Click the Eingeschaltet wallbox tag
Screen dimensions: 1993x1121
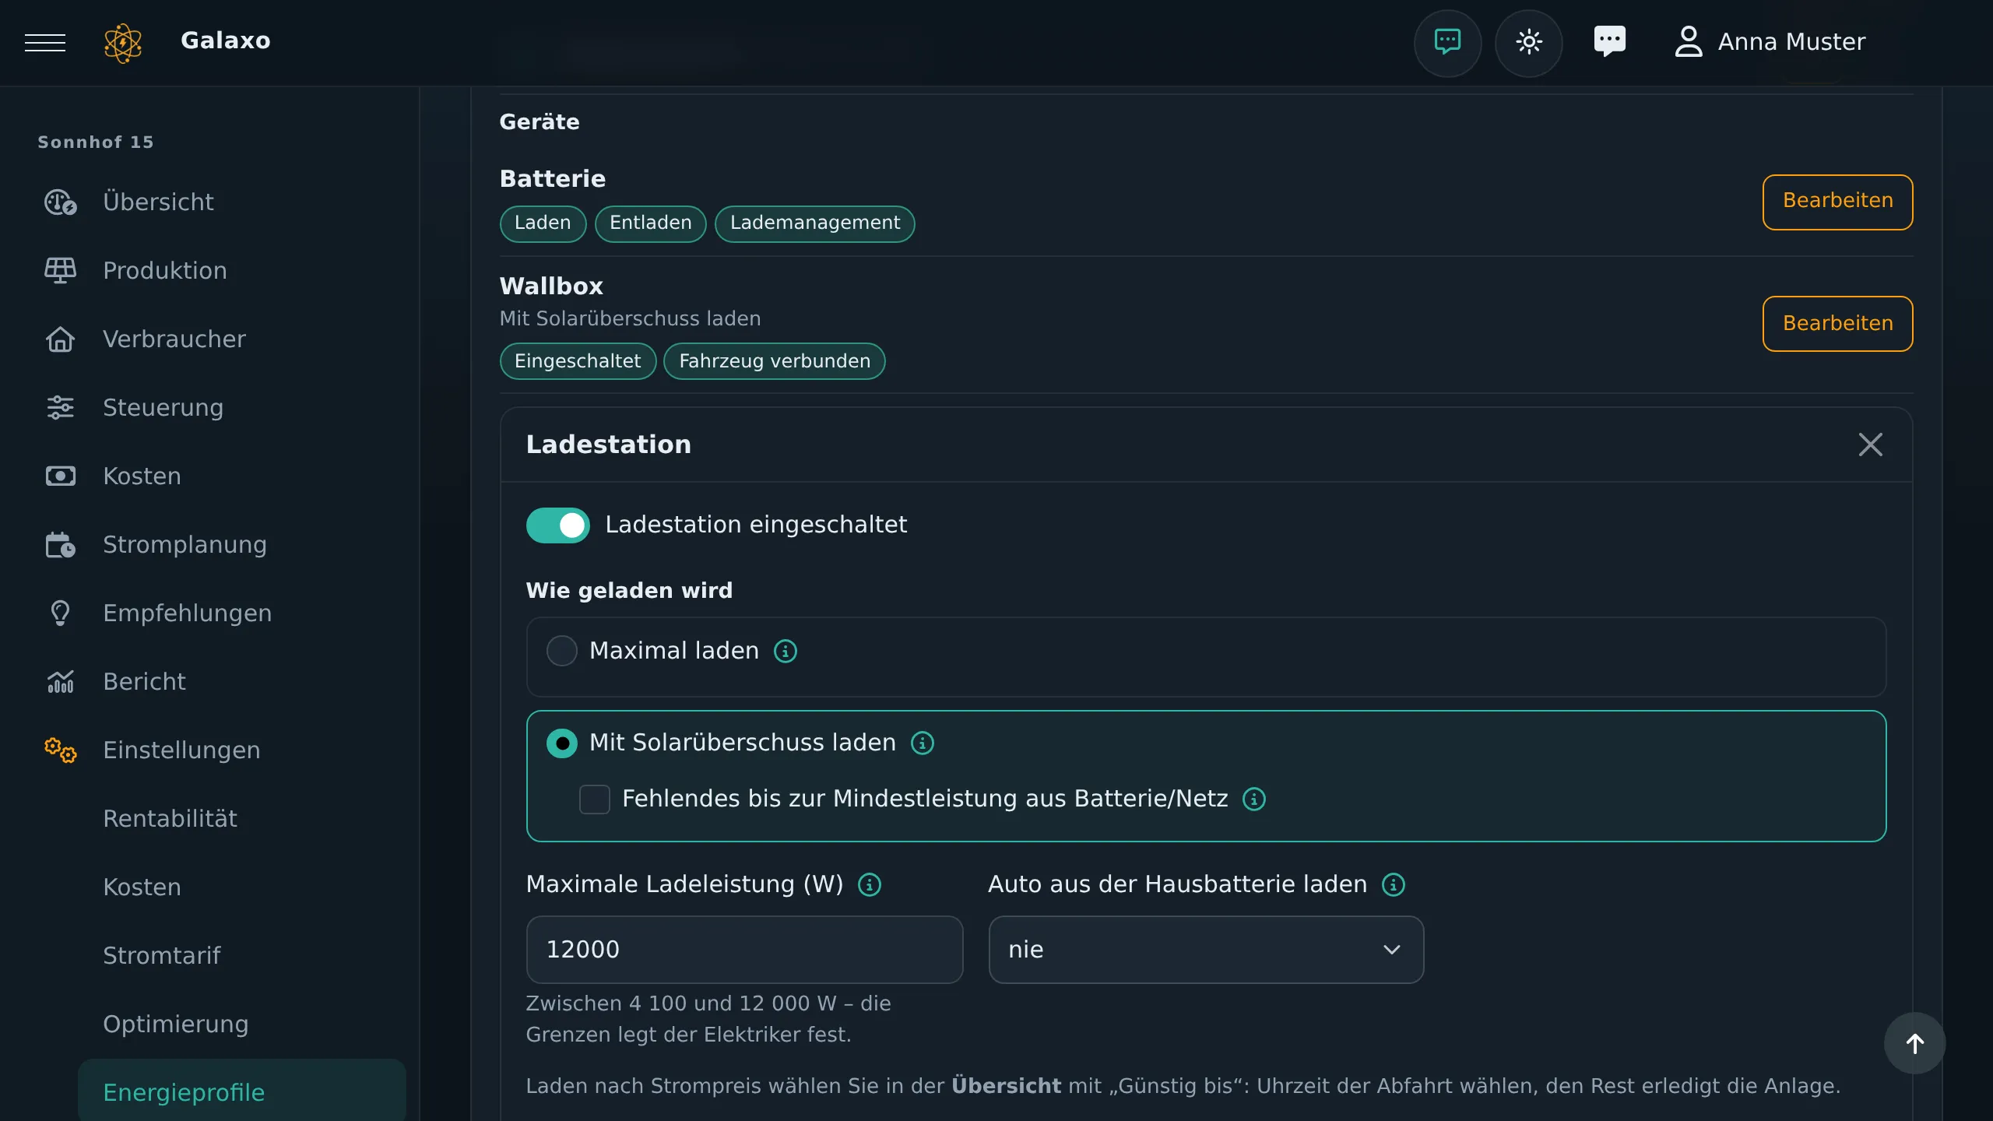[578, 361]
